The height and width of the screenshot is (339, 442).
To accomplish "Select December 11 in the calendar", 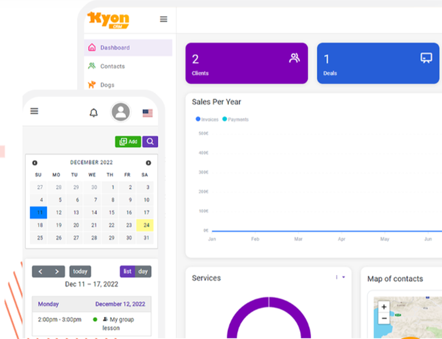I will [x=38, y=212].
